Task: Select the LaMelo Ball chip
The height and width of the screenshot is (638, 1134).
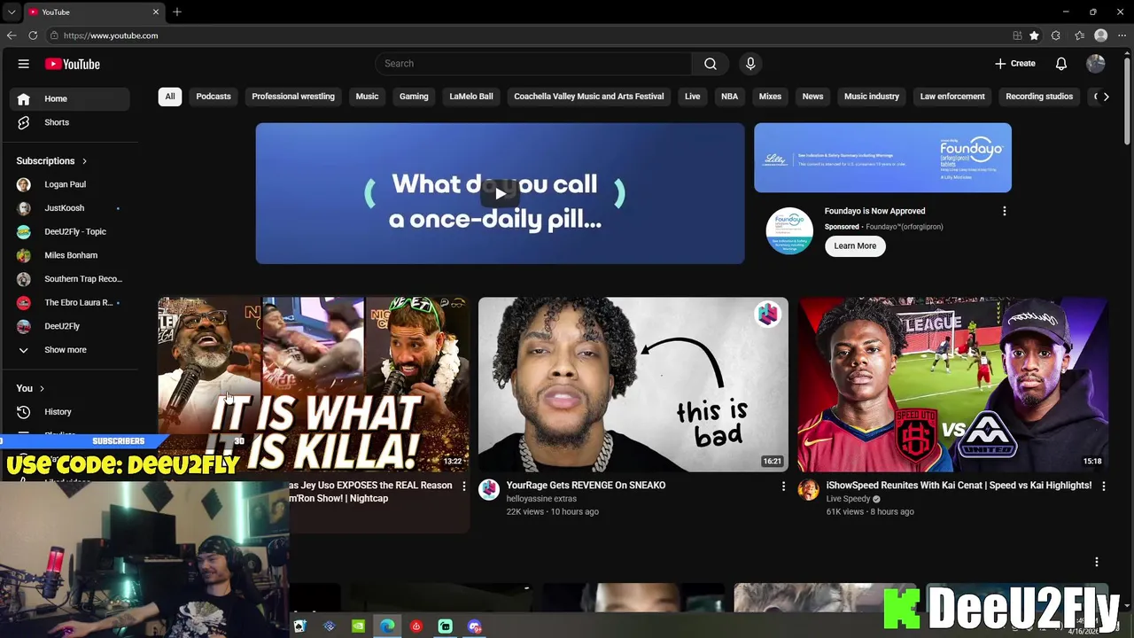Action: pos(471,97)
